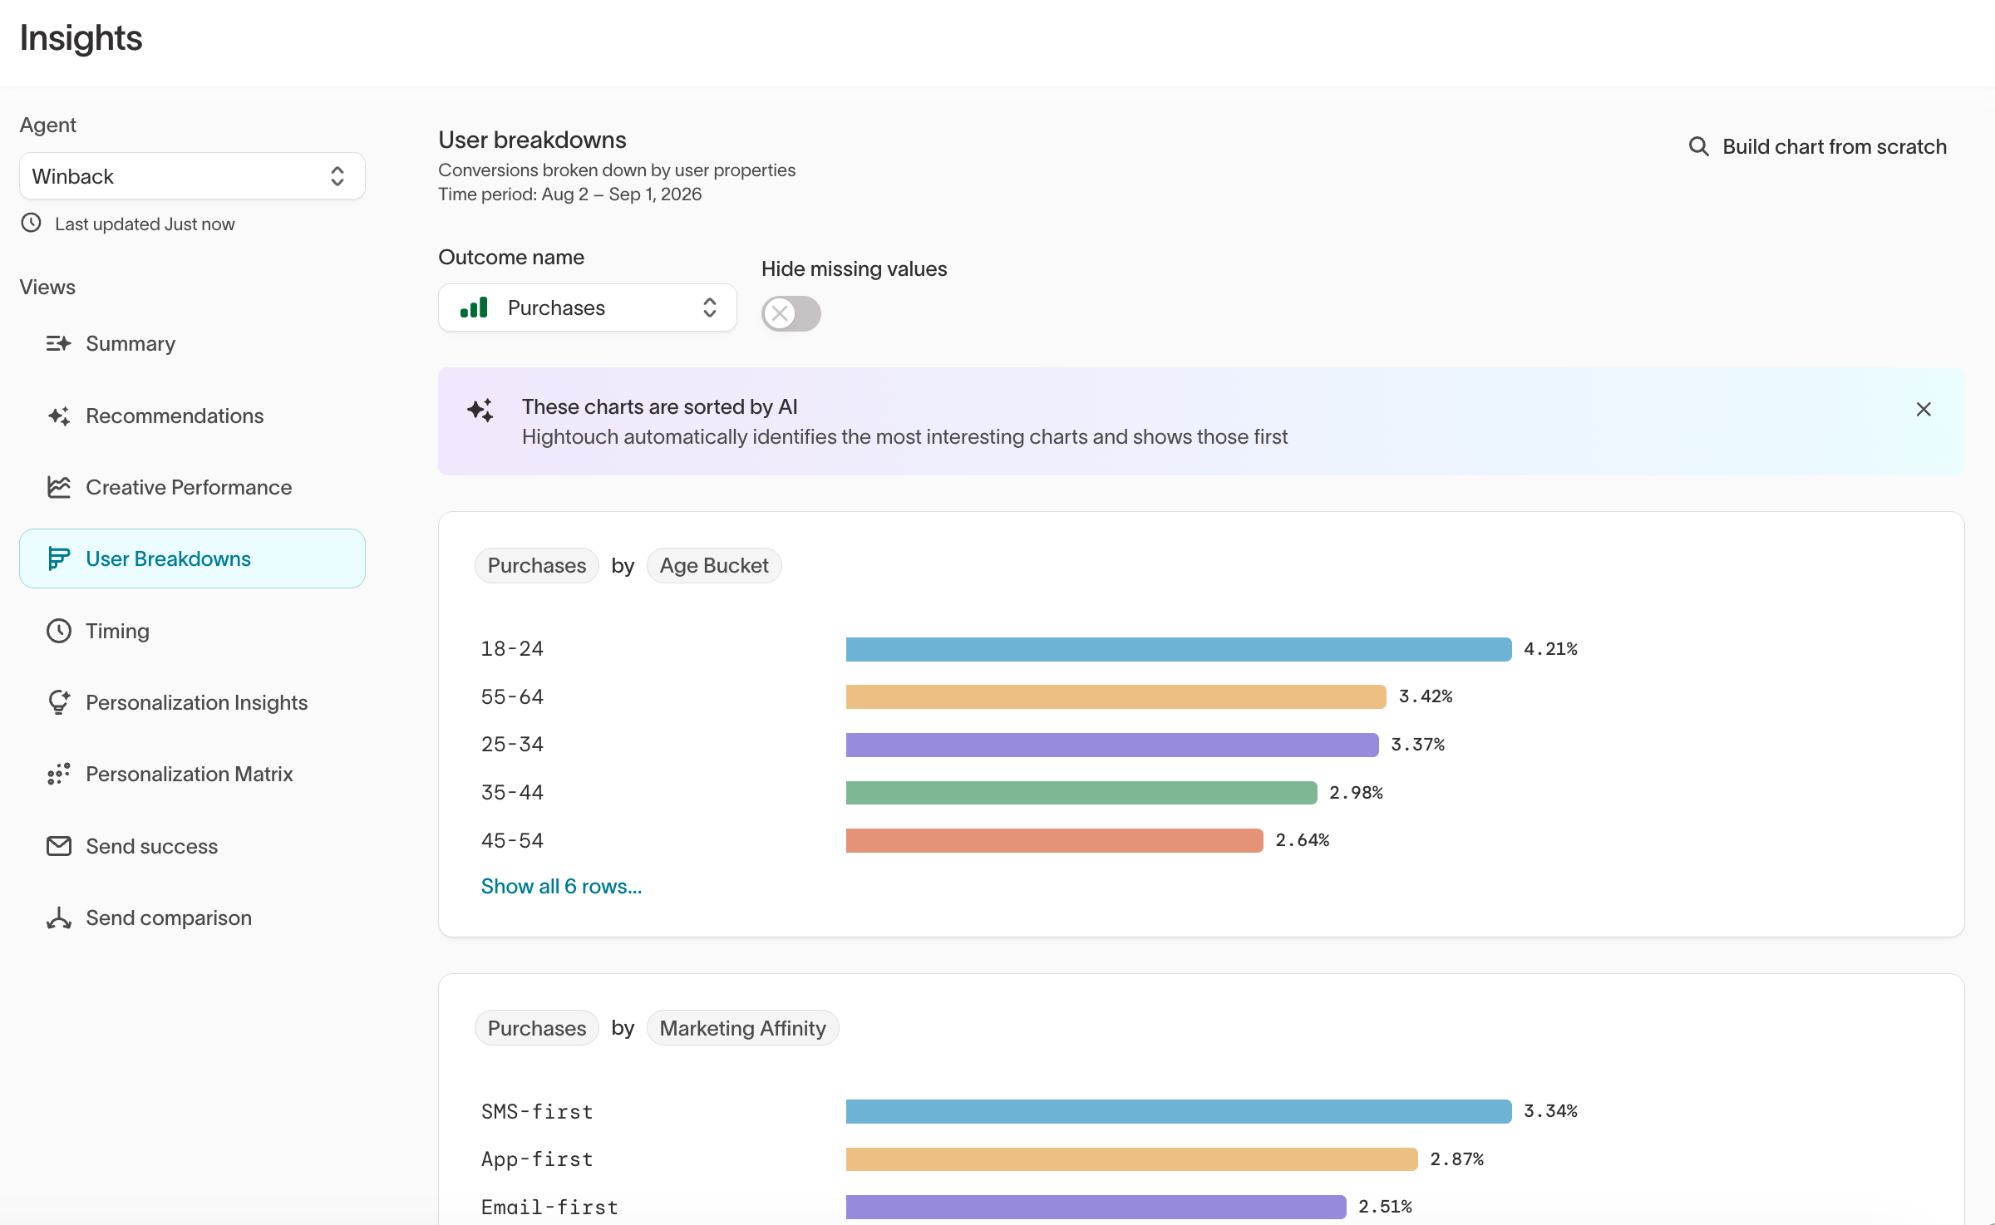Click the red 45-54 bar
Image resolution: width=1995 pixels, height=1225 pixels.
coord(1055,840)
